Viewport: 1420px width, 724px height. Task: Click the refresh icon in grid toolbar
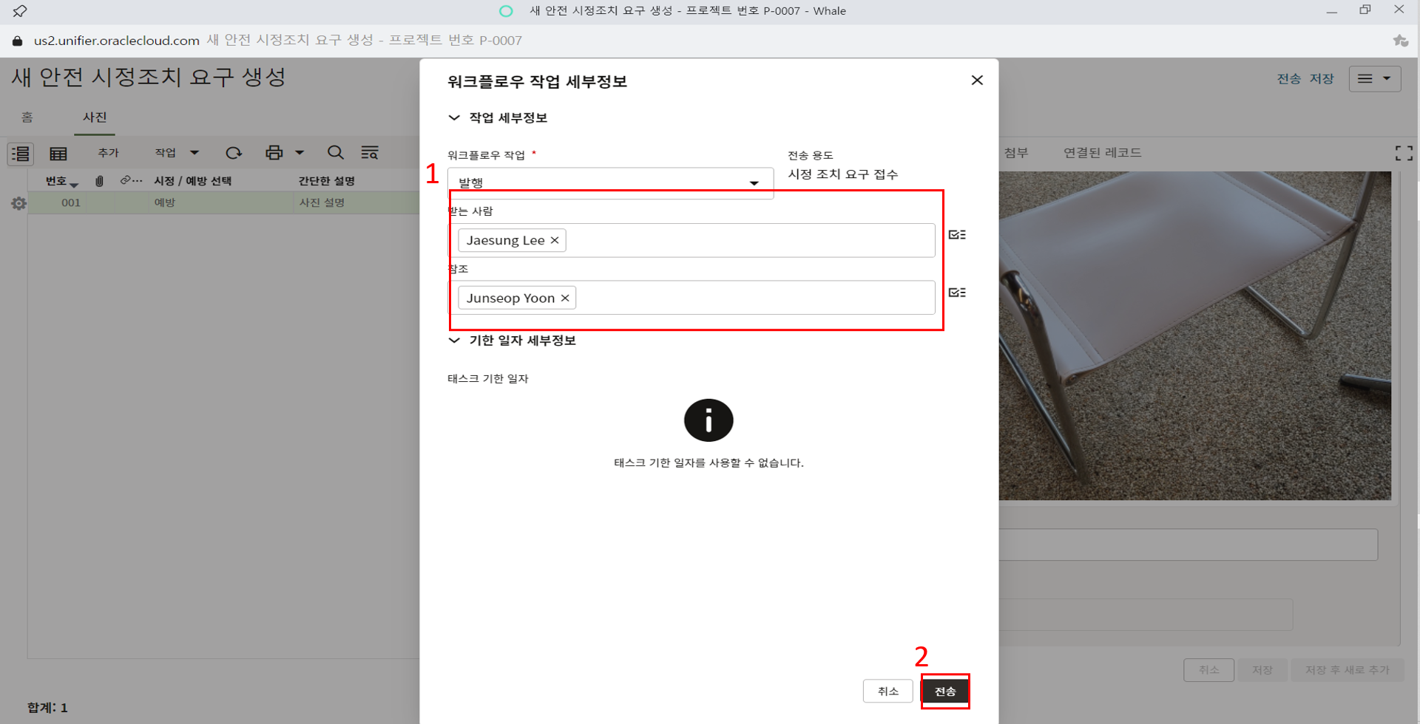(x=234, y=153)
